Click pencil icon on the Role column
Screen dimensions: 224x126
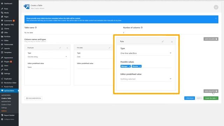pyautogui.click(x=162, y=41)
